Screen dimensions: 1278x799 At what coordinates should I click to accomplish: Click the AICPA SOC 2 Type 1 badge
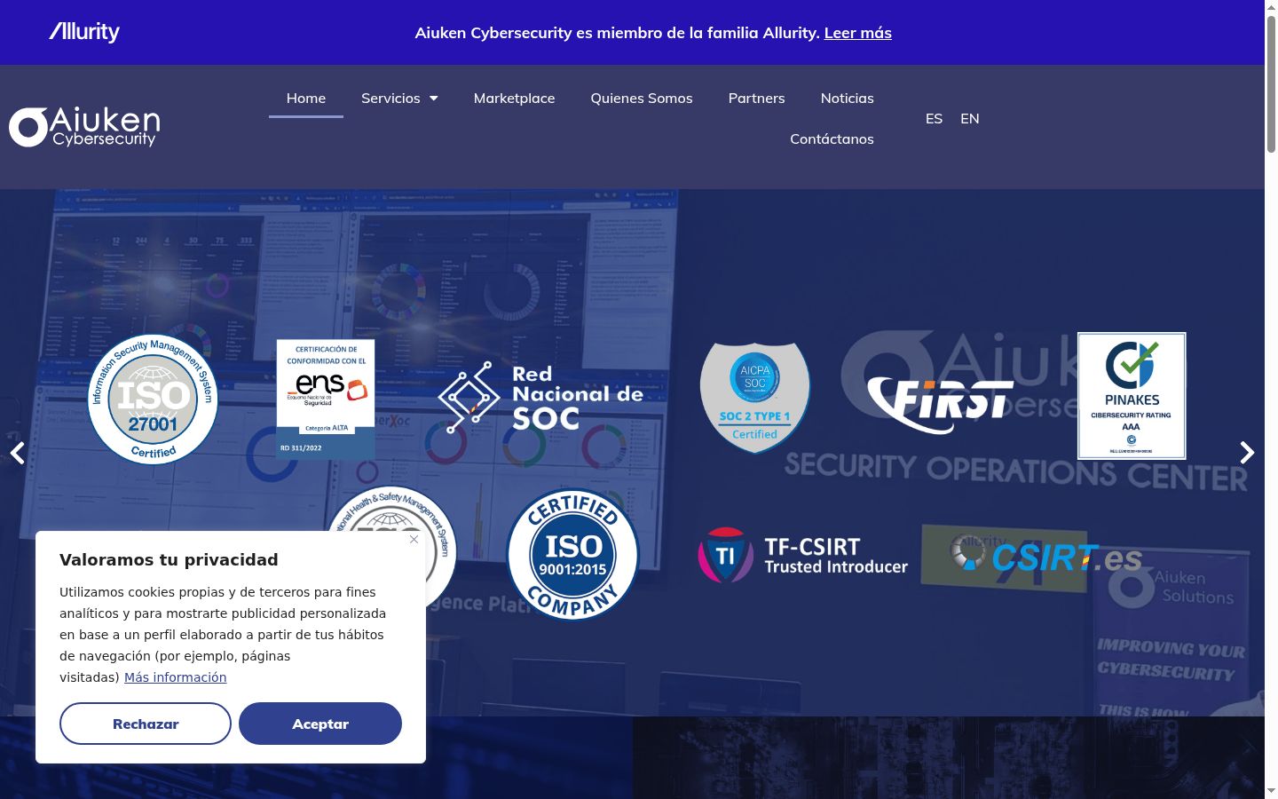755,398
